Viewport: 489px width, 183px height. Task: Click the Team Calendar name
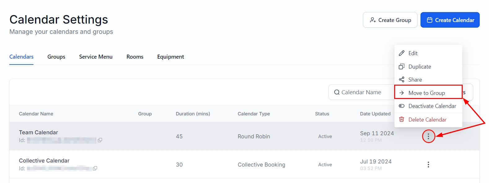click(38, 132)
